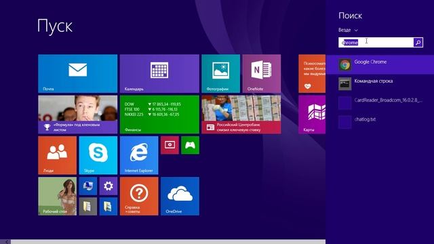Open the Российский Центробанк news tile

coord(241,115)
